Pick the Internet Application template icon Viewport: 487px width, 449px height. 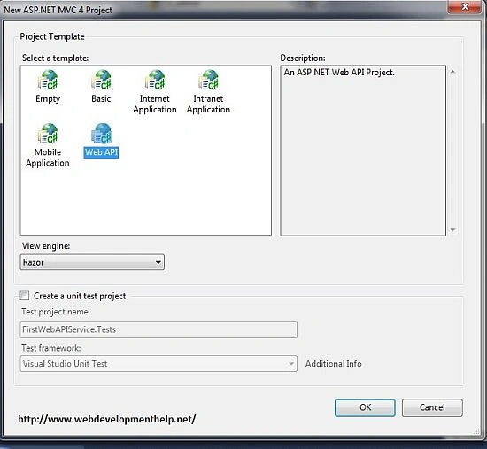[x=155, y=81]
